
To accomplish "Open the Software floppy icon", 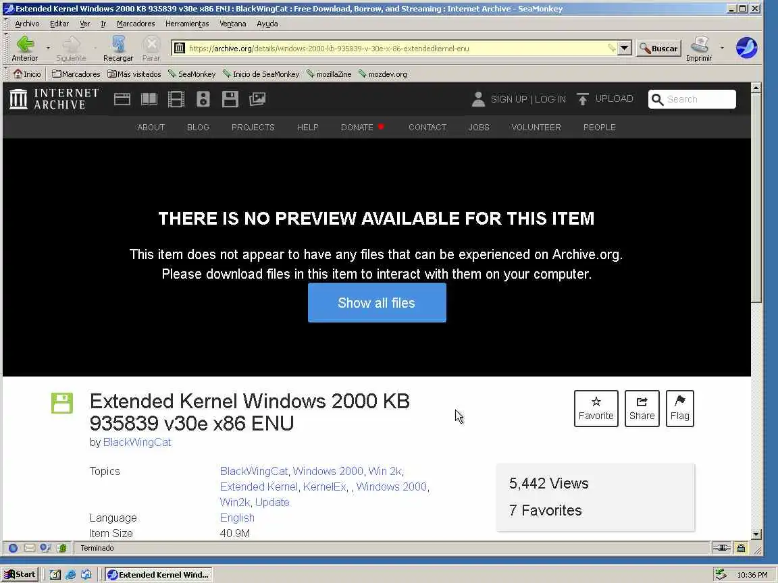I will tap(230, 99).
